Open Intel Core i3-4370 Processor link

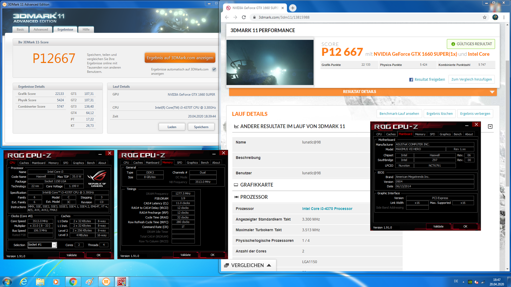click(327, 209)
